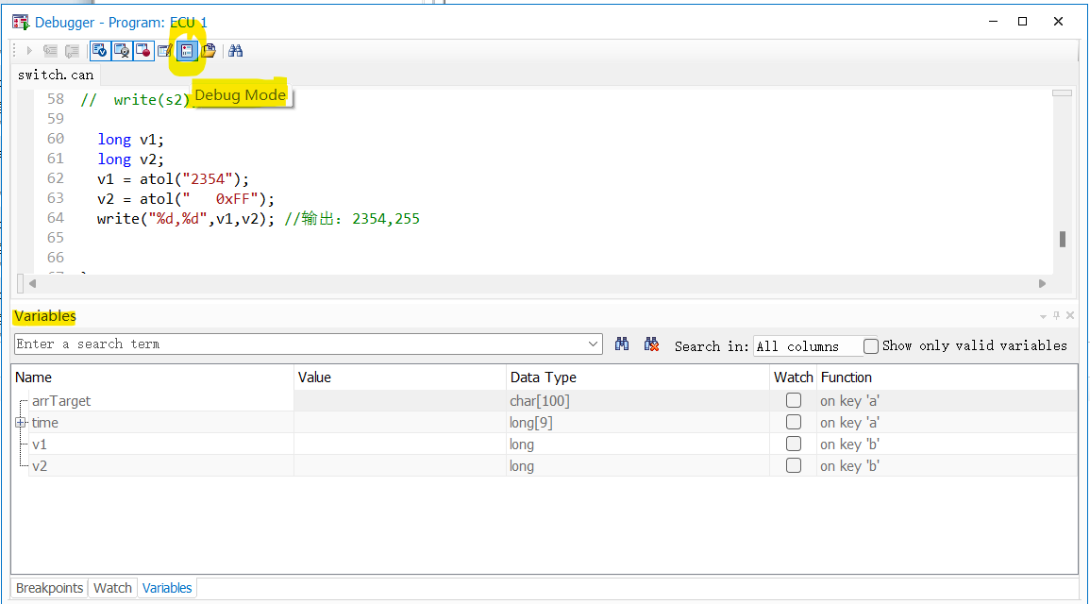Click declaration long v2 on line 61
The width and height of the screenshot is (1090, 604).
(130, 159)
